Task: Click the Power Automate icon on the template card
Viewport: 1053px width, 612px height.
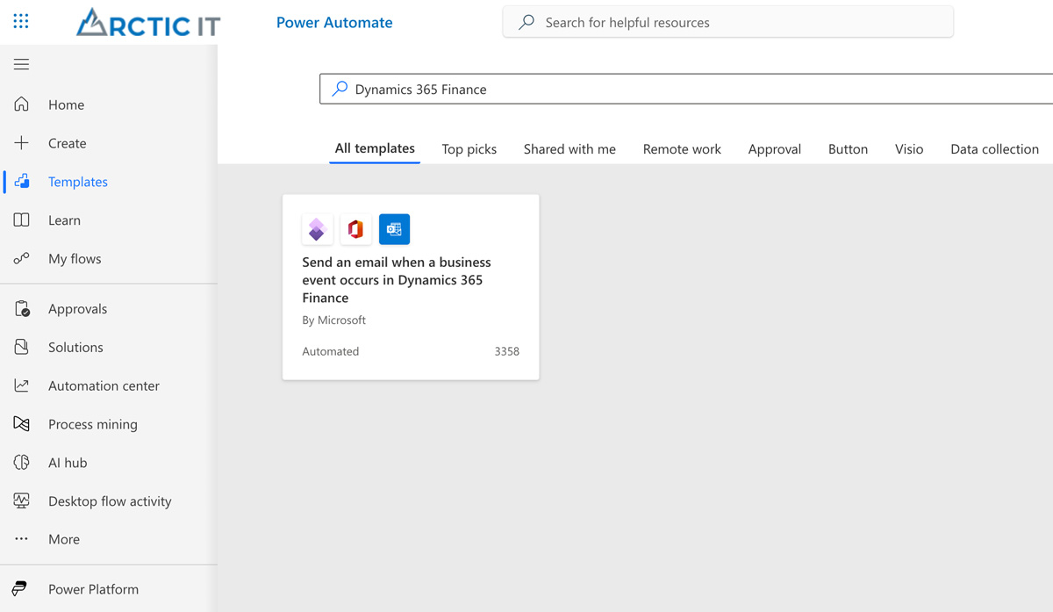Action: [x=317, y=229]
